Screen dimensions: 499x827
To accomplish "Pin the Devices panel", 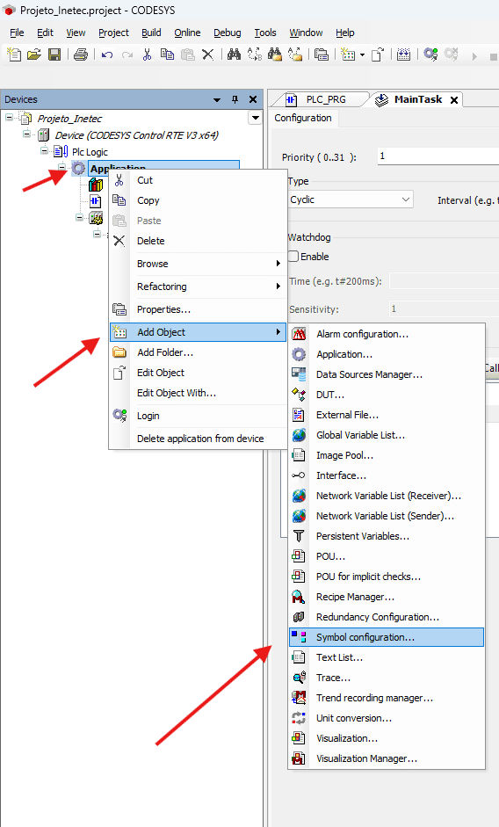I will click(235, 99).
